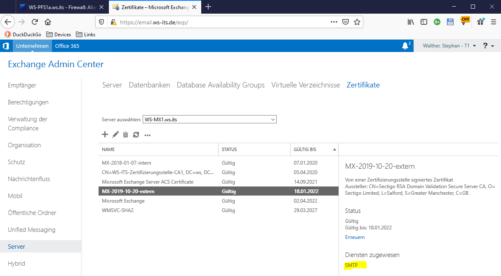Click the browser forward arrow button
The width and height of the screenshot is (501, 276).
[21, 22]
